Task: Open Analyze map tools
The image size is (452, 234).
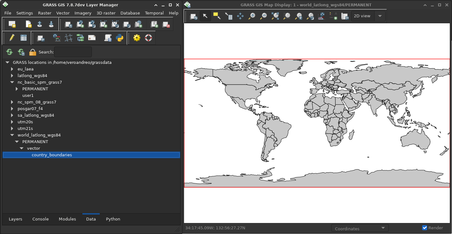Action: 321,16
